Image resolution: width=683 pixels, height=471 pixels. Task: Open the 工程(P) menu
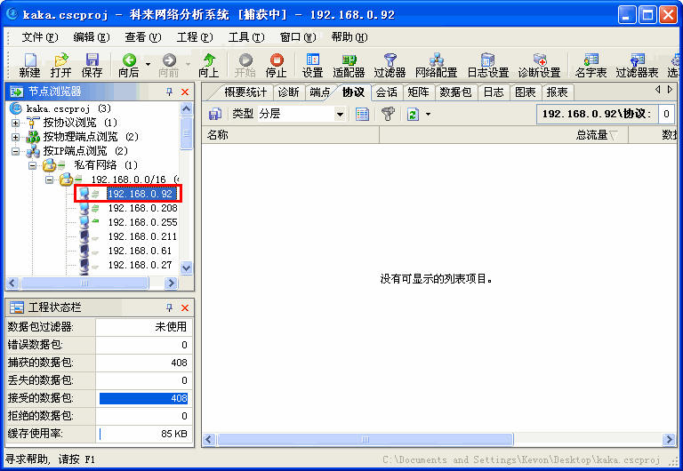[x=195, y=37]
